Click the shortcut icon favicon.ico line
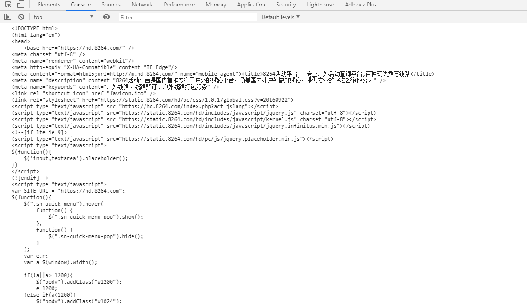 84,94
